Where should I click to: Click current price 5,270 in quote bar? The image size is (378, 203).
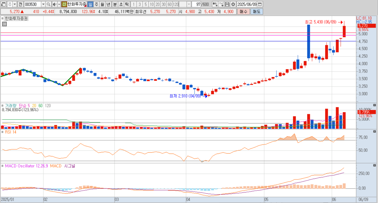tap(14, 12)
